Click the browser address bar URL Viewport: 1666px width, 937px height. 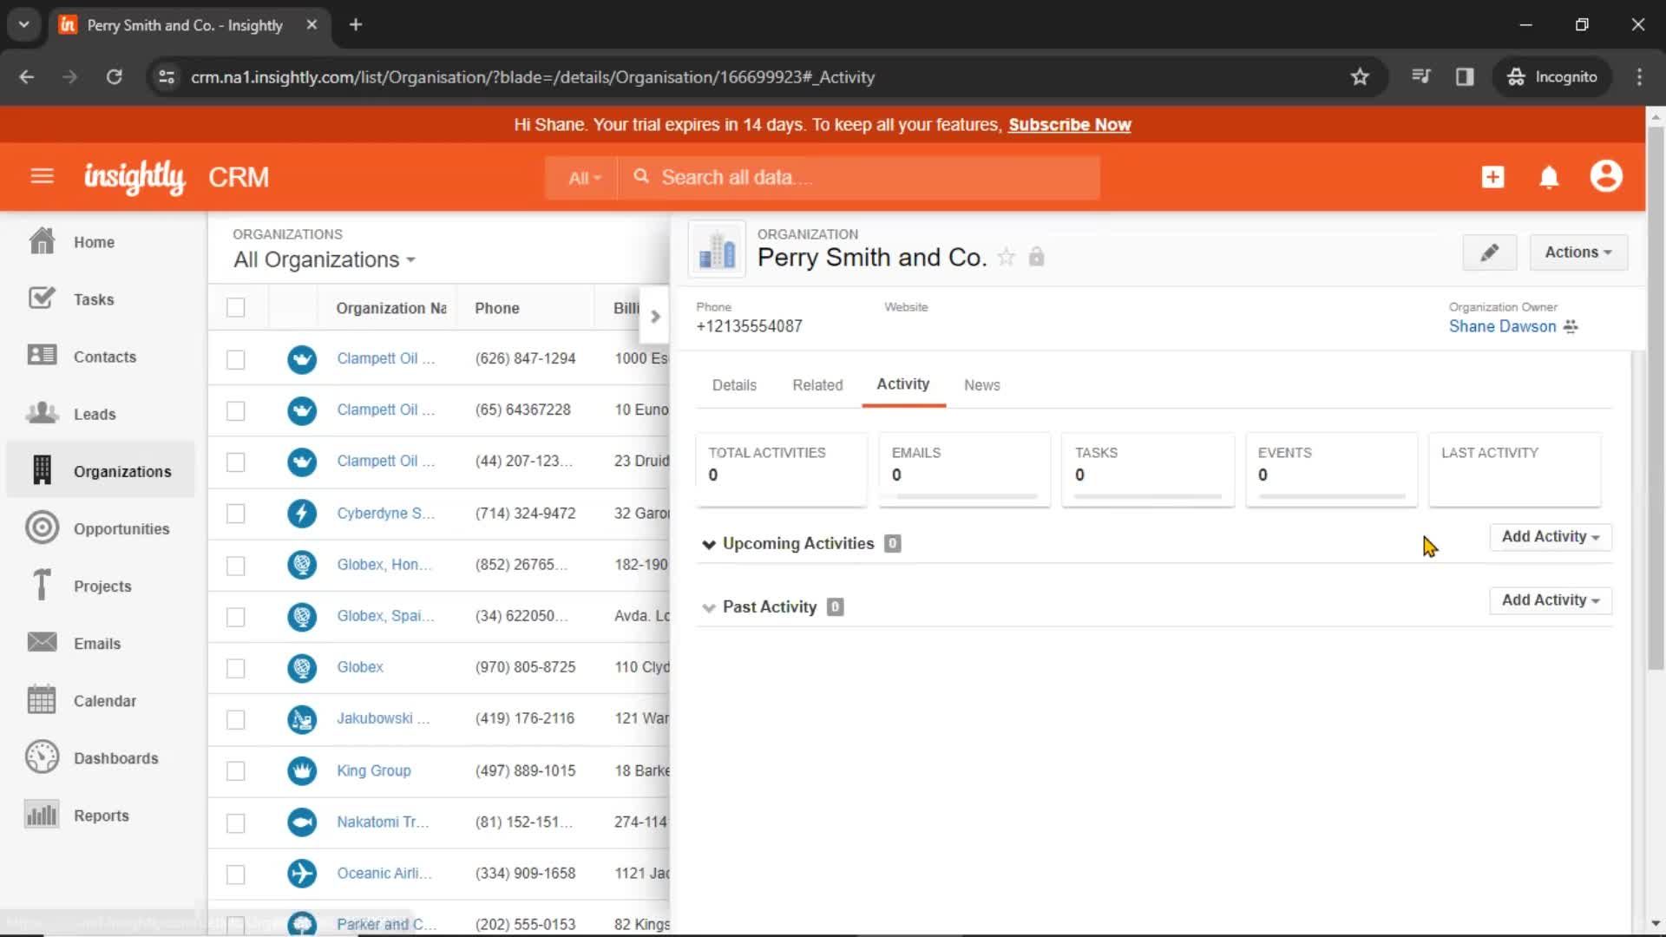point(533,77)
